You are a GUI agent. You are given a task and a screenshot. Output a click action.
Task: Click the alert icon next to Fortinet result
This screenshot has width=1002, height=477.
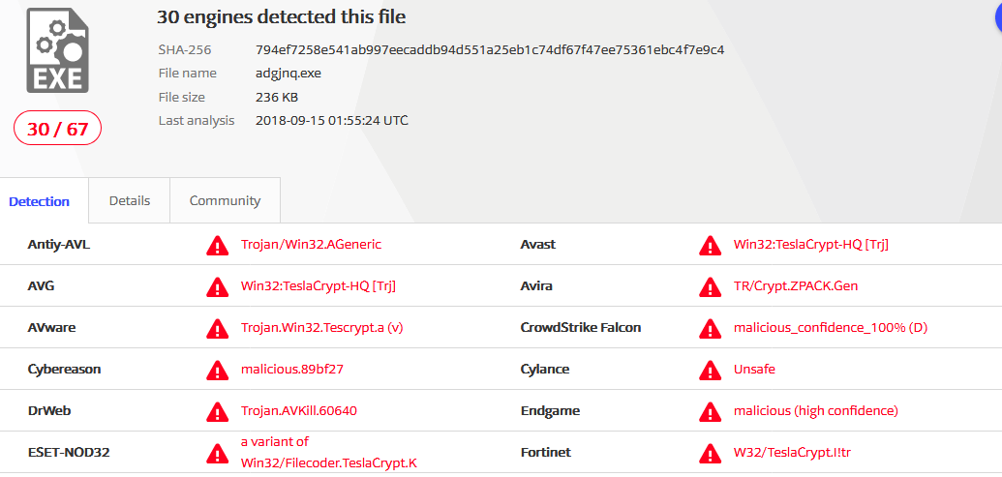coord(710,453)
